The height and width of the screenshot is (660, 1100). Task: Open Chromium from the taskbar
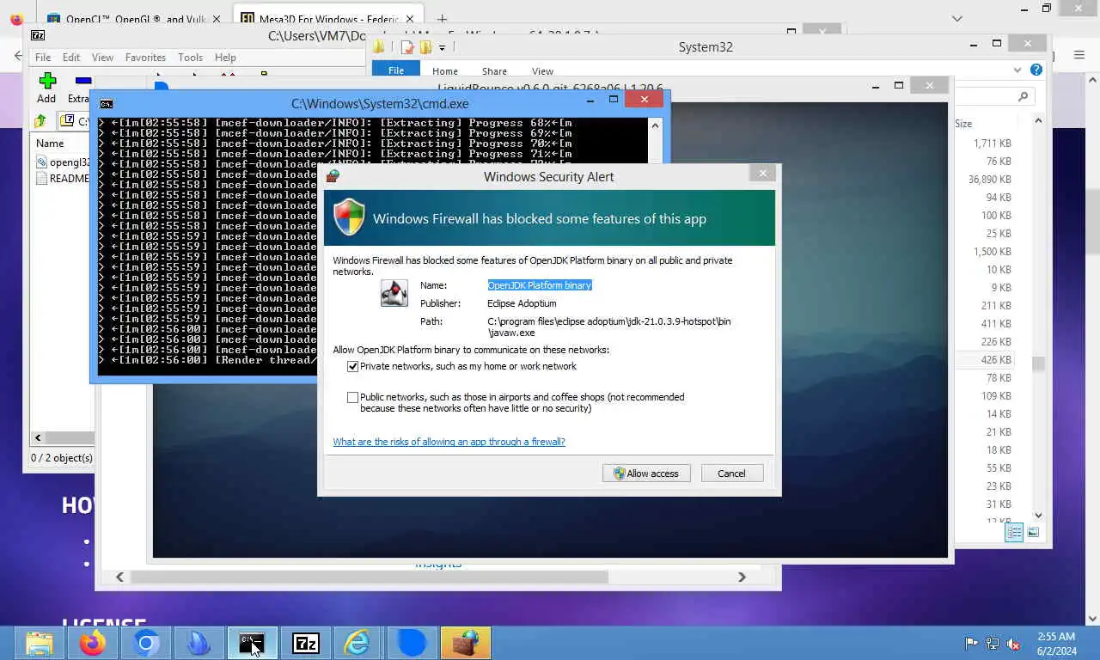[x=146, y=643]
